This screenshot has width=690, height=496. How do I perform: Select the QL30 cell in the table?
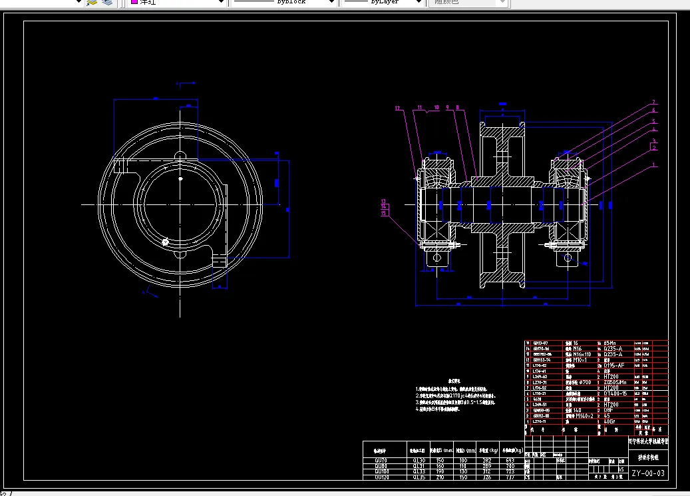[x=419, y=460]
